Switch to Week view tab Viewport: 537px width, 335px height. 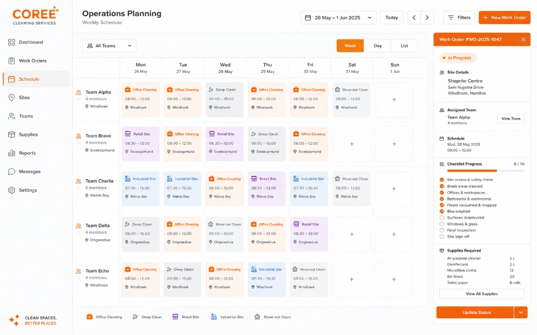coord(350,46)
